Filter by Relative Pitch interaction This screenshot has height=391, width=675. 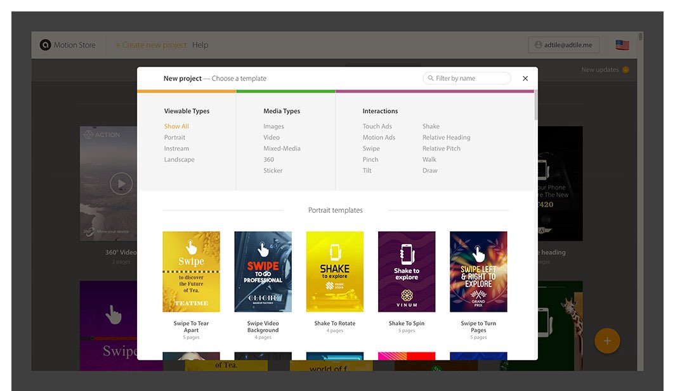coord(442,148)
